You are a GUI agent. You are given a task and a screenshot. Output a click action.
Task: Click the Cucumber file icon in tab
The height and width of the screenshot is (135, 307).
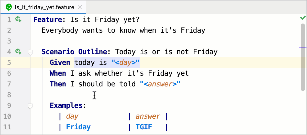(x=9, y=7)
